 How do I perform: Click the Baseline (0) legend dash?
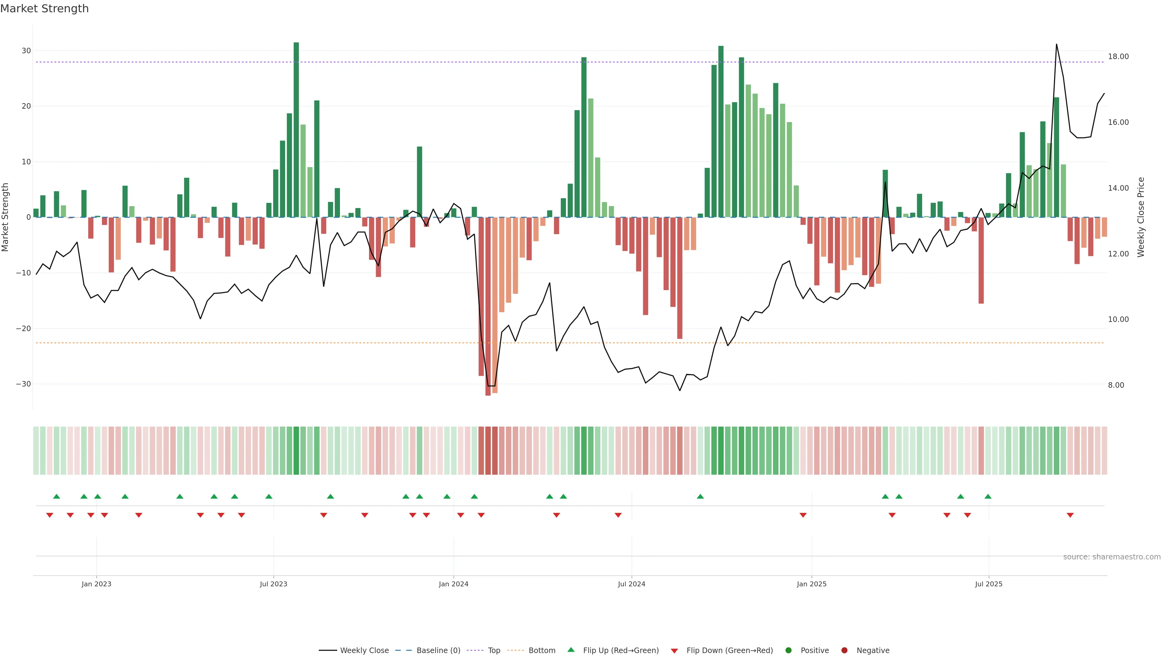403,651
